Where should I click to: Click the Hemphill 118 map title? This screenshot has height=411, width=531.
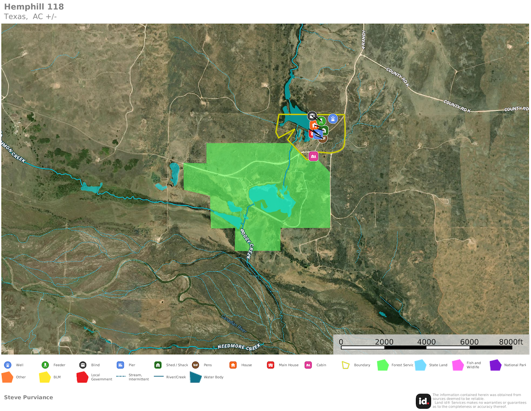pos(34,7)
